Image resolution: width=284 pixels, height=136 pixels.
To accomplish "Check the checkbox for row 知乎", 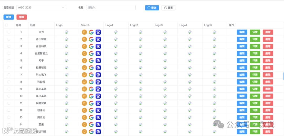I will point(9,61).
